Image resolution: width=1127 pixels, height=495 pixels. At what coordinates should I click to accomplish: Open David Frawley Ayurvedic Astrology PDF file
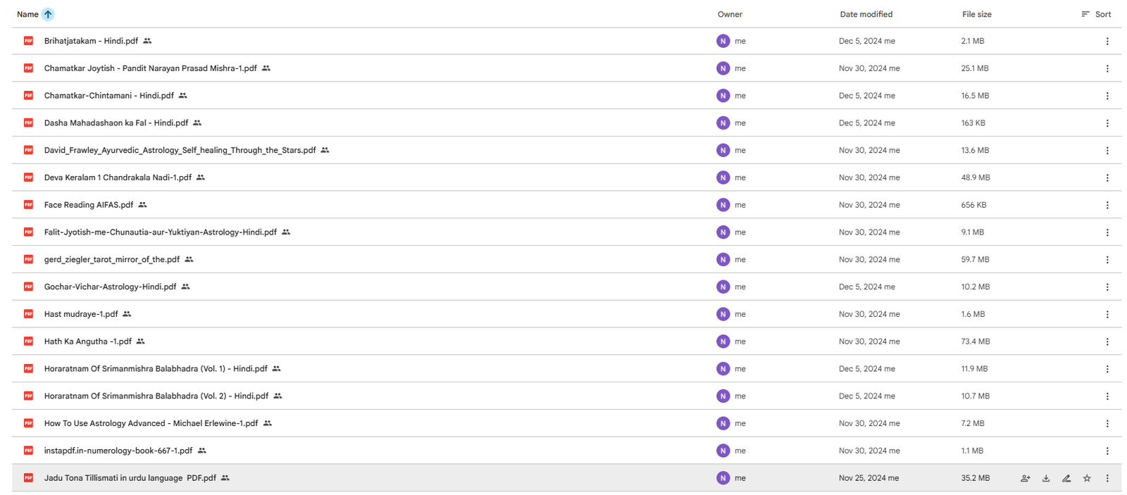180,150
